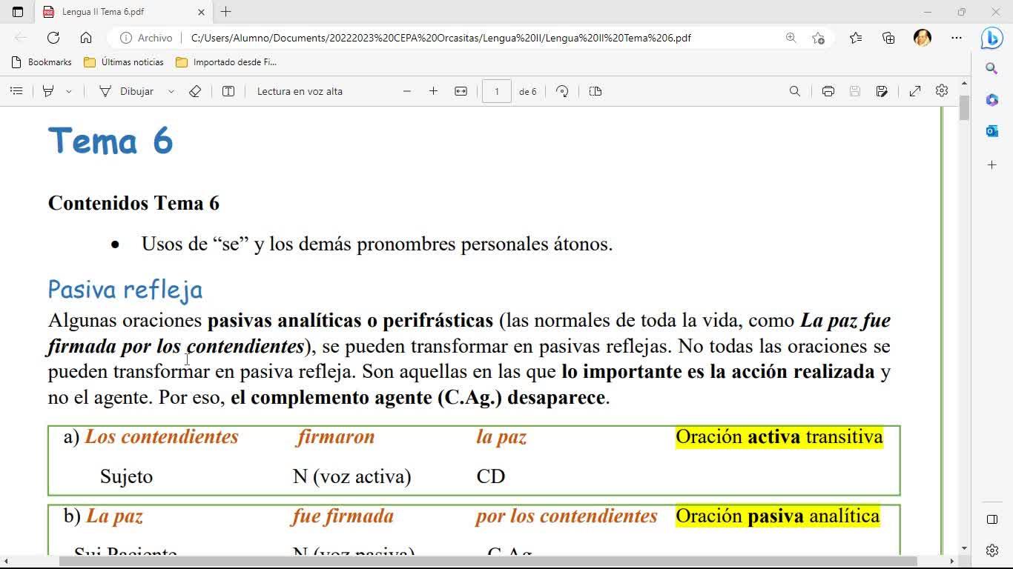Screen dimensions: 1013x569
Task: Add a text box to PDF
Action: 228,91
